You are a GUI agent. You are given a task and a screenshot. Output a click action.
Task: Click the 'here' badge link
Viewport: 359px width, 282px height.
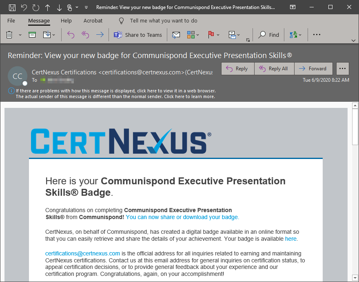click(x=291, y=239)
